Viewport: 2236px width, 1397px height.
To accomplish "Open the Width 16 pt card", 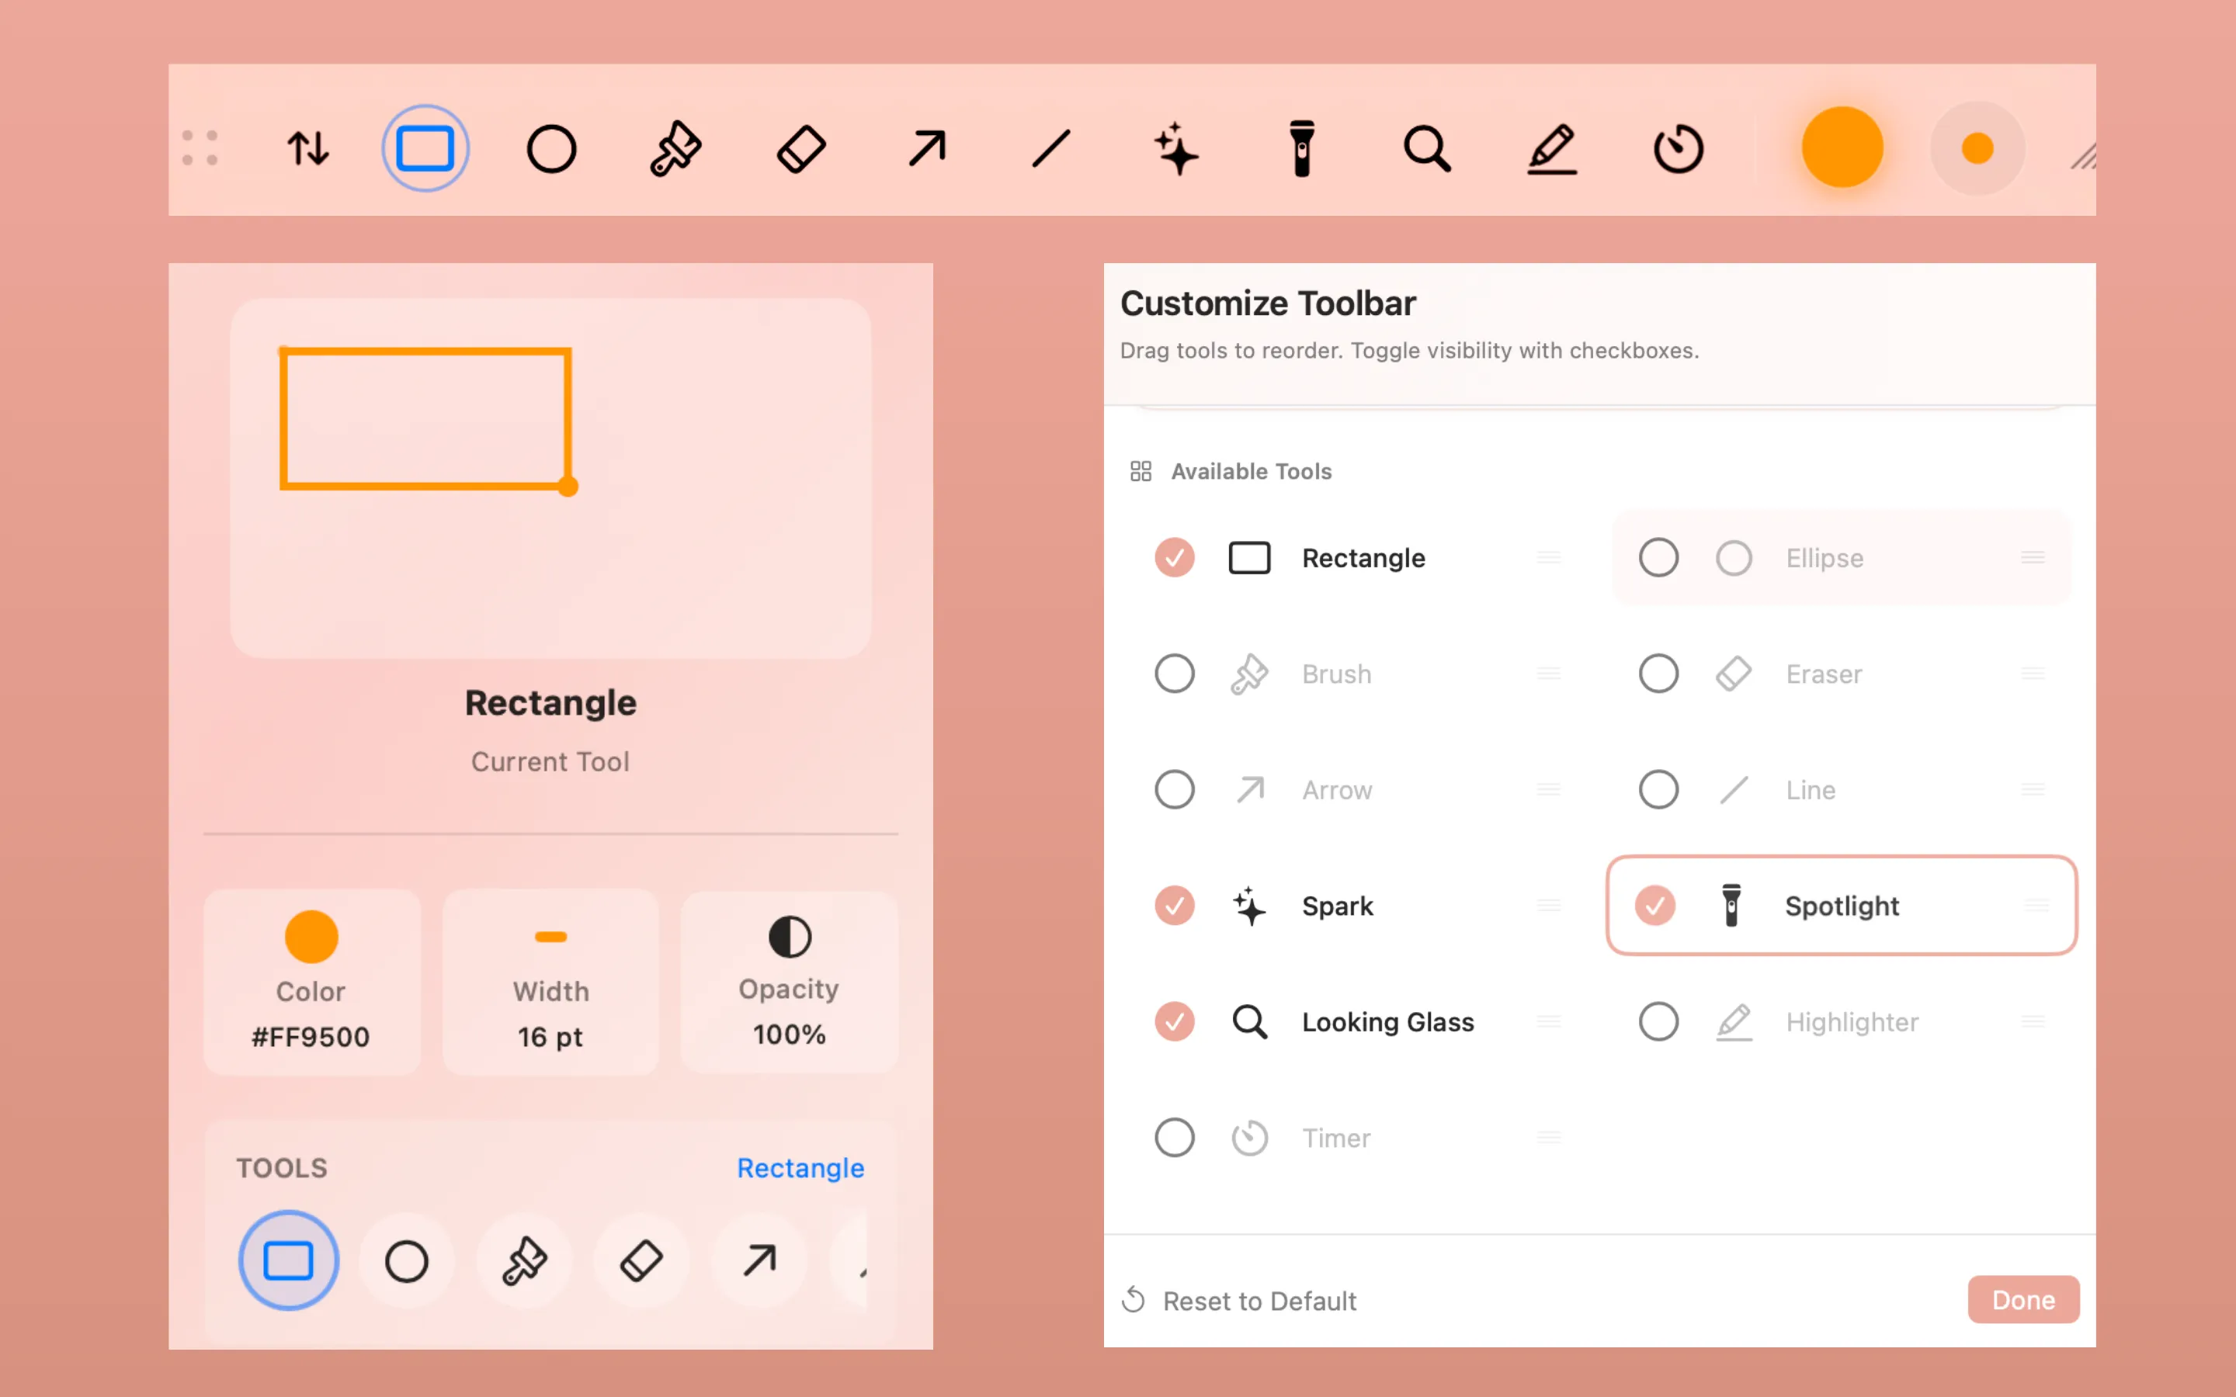I will 550,981.
